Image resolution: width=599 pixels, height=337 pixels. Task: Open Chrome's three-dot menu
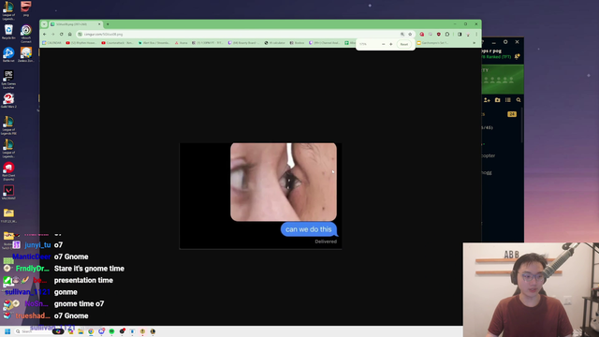coord(476,35)
